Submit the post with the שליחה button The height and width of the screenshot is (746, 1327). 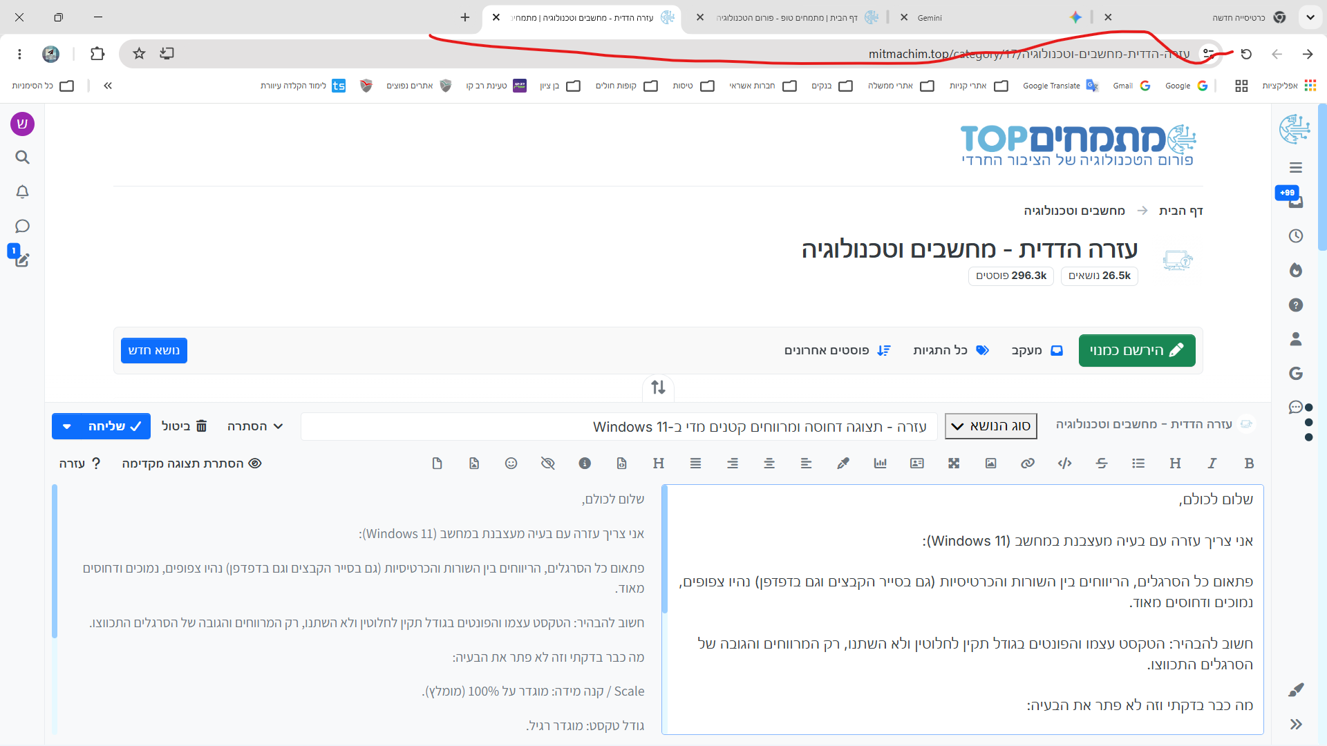(115, 426)
